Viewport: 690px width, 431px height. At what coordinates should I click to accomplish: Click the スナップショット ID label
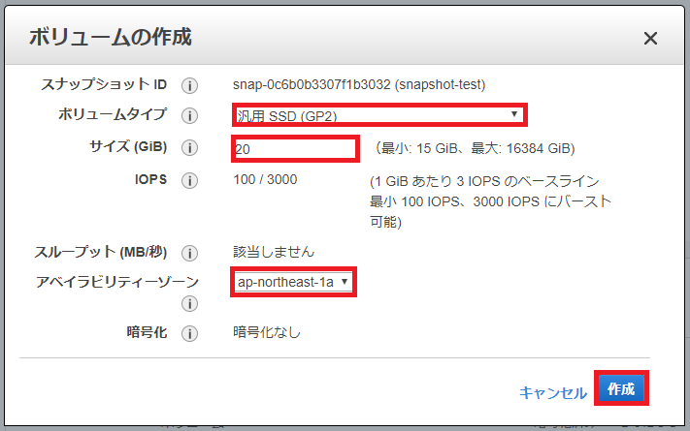[x=104, y=84]
